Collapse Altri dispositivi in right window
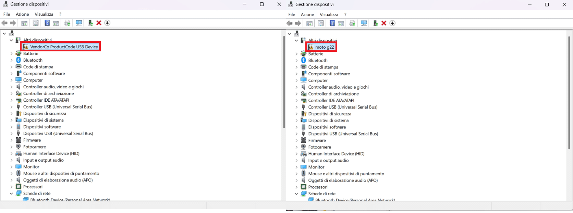 [296, 40]
